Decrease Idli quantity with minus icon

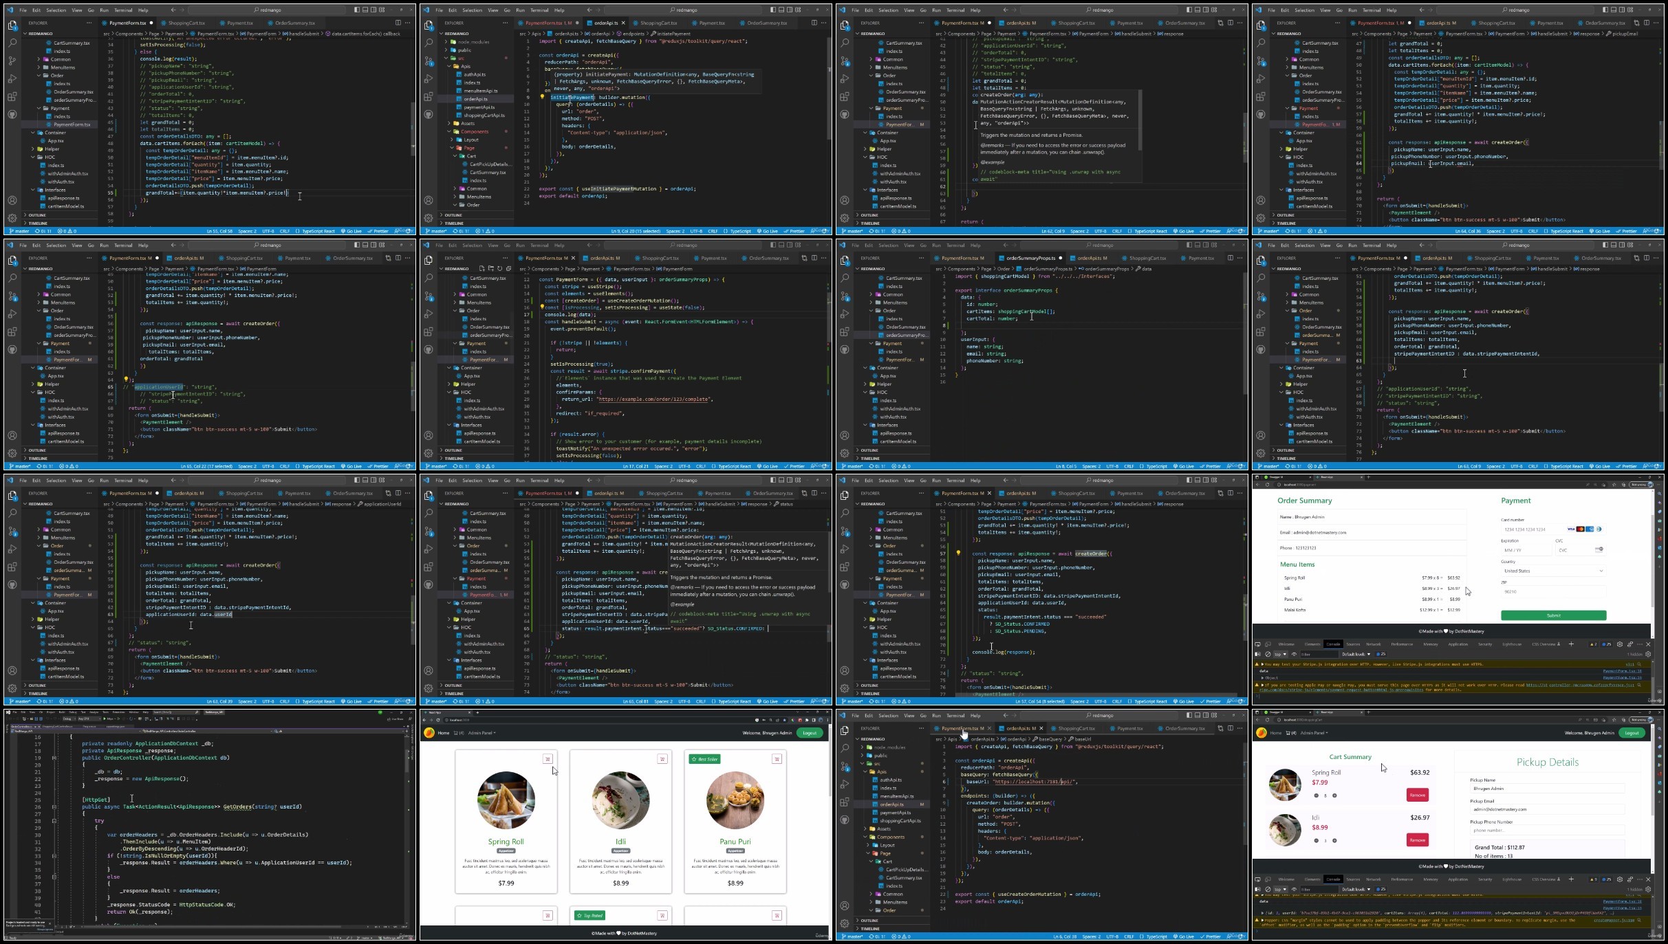tap(1317, 840)
